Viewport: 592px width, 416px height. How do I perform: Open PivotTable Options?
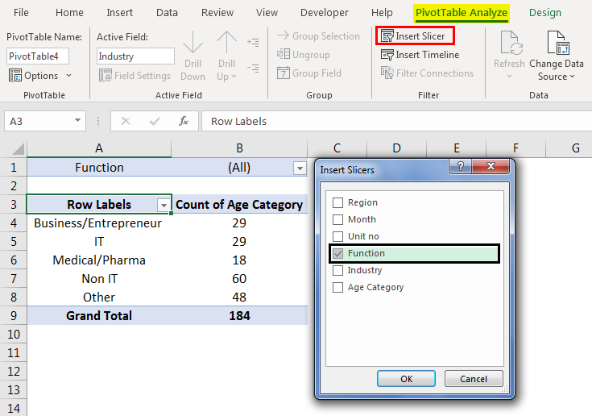(40, 76)
